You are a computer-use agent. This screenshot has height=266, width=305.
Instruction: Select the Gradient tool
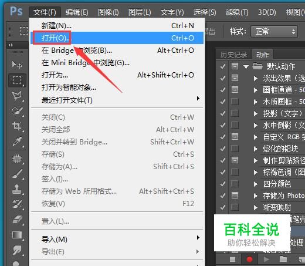[x=17, y=235]
